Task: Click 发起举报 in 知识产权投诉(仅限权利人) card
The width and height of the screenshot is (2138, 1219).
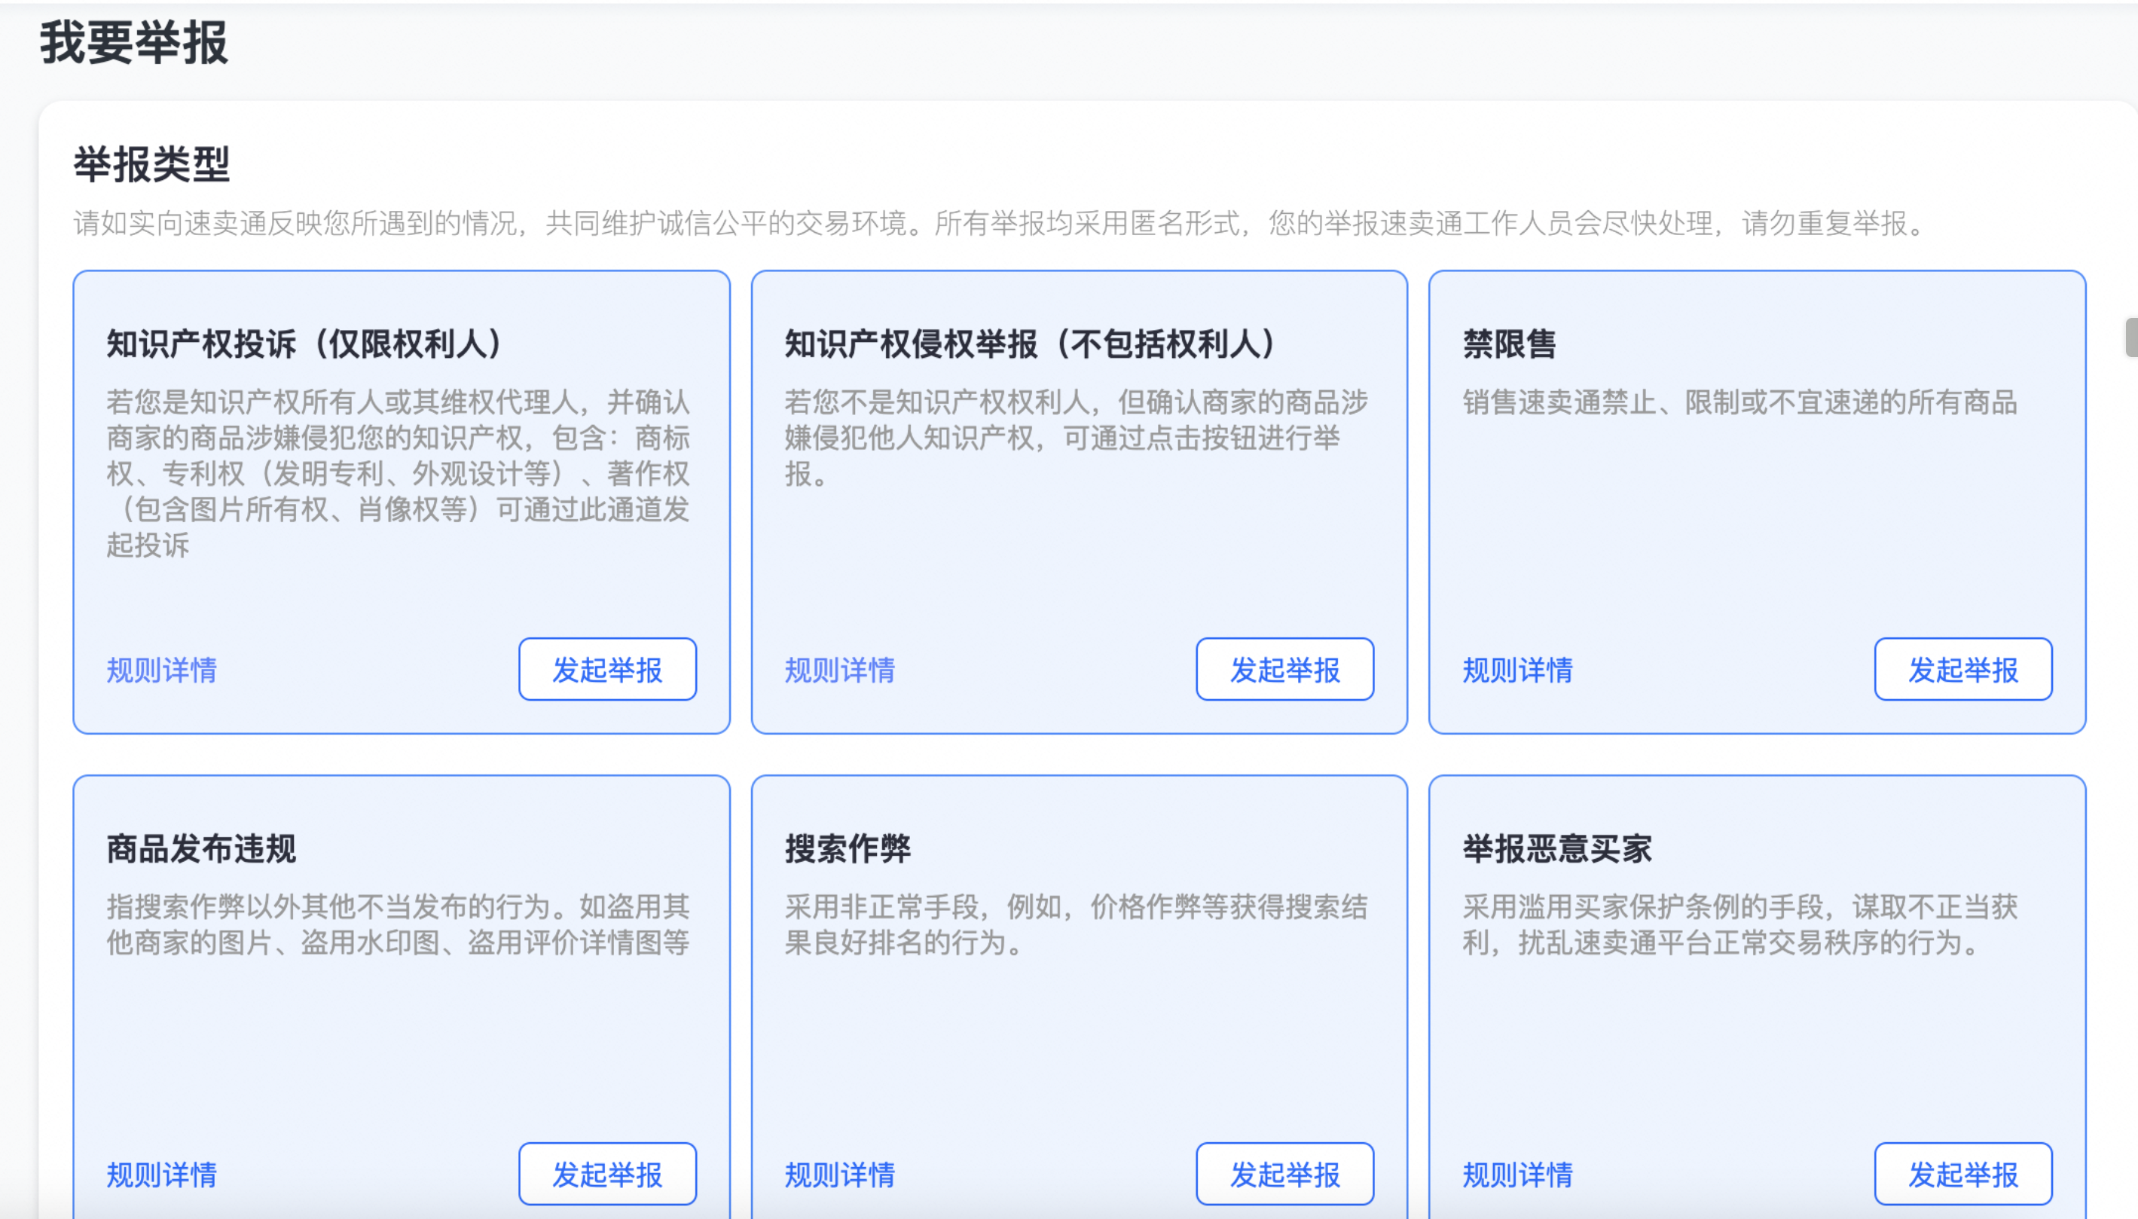Action: tap(607, 669)
